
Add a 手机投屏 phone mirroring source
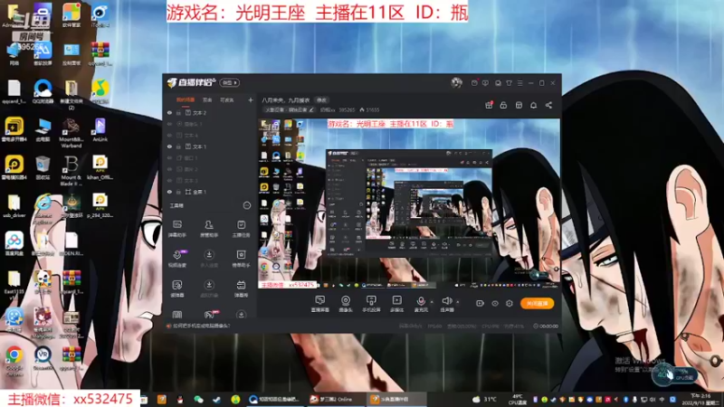click(x=371, y=304)
